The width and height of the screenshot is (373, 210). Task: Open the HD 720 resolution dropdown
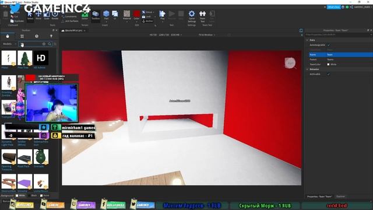[x=166, y=35]
